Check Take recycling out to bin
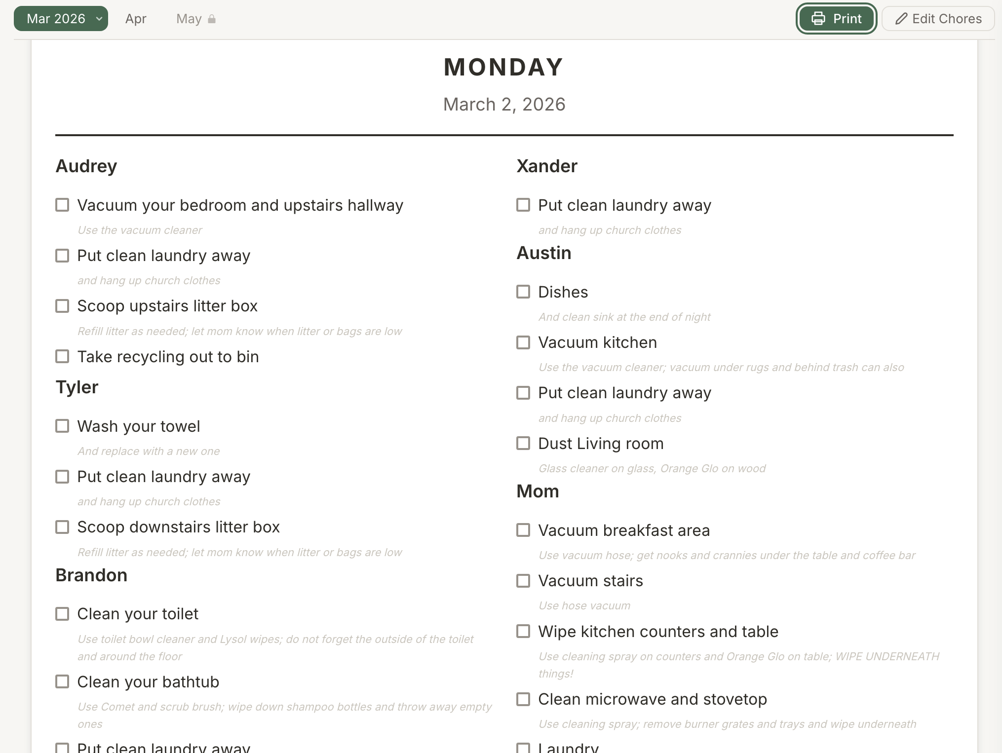Image resolution: width=1002 pixels, height=753 pixels. [62, 356]
